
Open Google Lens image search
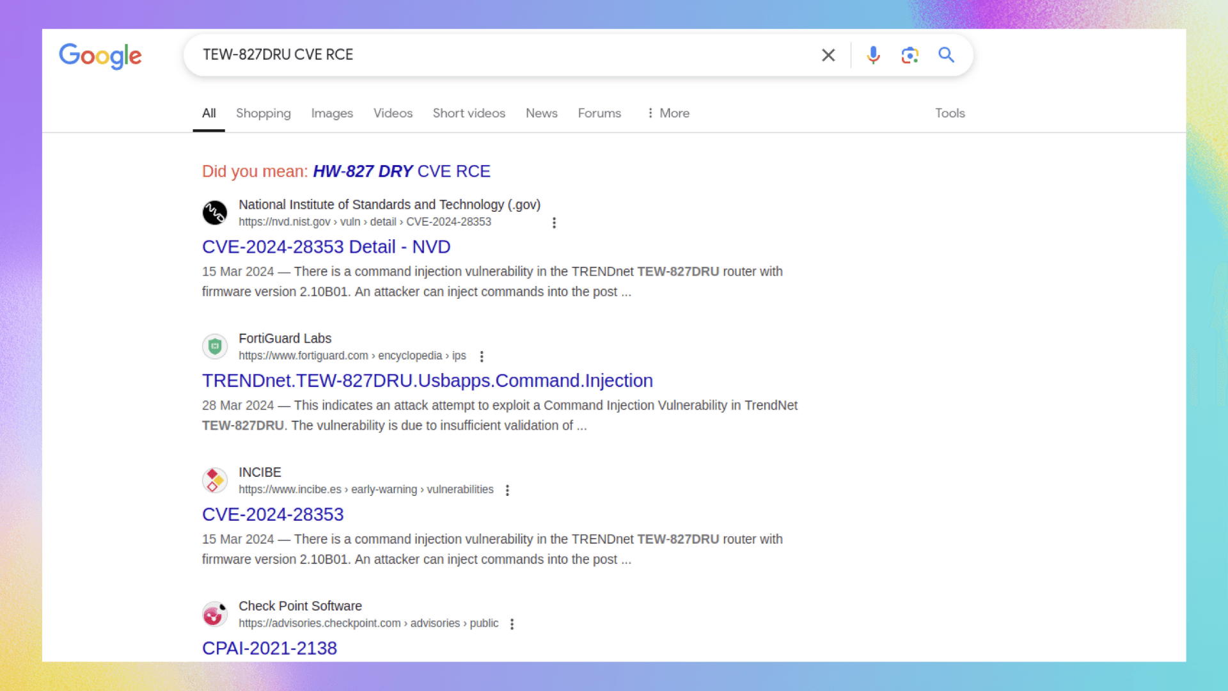(909, 55)
